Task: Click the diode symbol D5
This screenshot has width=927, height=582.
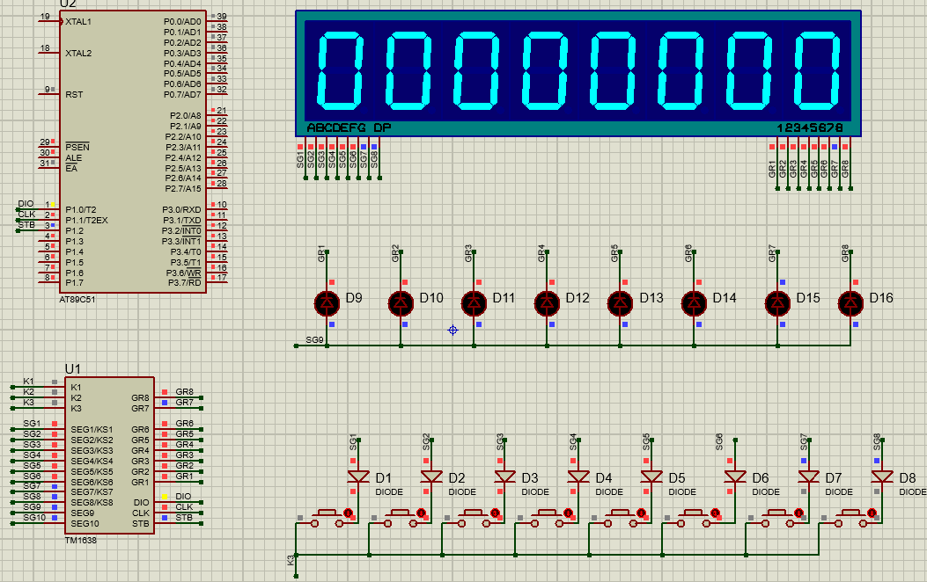Action: (652, 475)
